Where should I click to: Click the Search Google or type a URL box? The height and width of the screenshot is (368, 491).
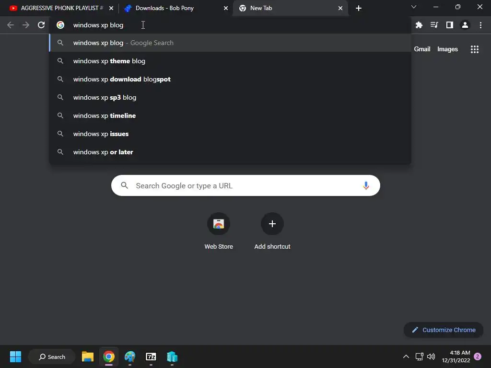pyautogui.click(x=245, y=185)
